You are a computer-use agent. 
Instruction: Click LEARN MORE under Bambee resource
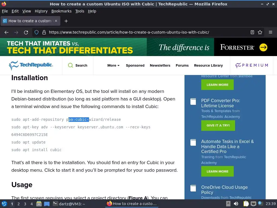[x=217, y=85]
